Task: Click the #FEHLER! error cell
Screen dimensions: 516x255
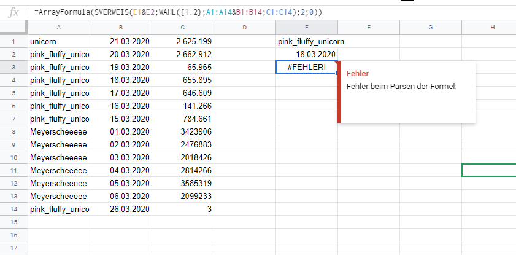Action: (x=306, y=67)
